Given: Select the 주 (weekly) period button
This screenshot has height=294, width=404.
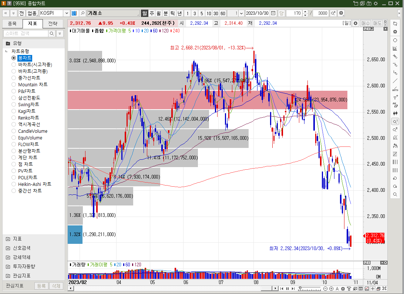Looking at the screenshot, I should (x=152, y=13).
